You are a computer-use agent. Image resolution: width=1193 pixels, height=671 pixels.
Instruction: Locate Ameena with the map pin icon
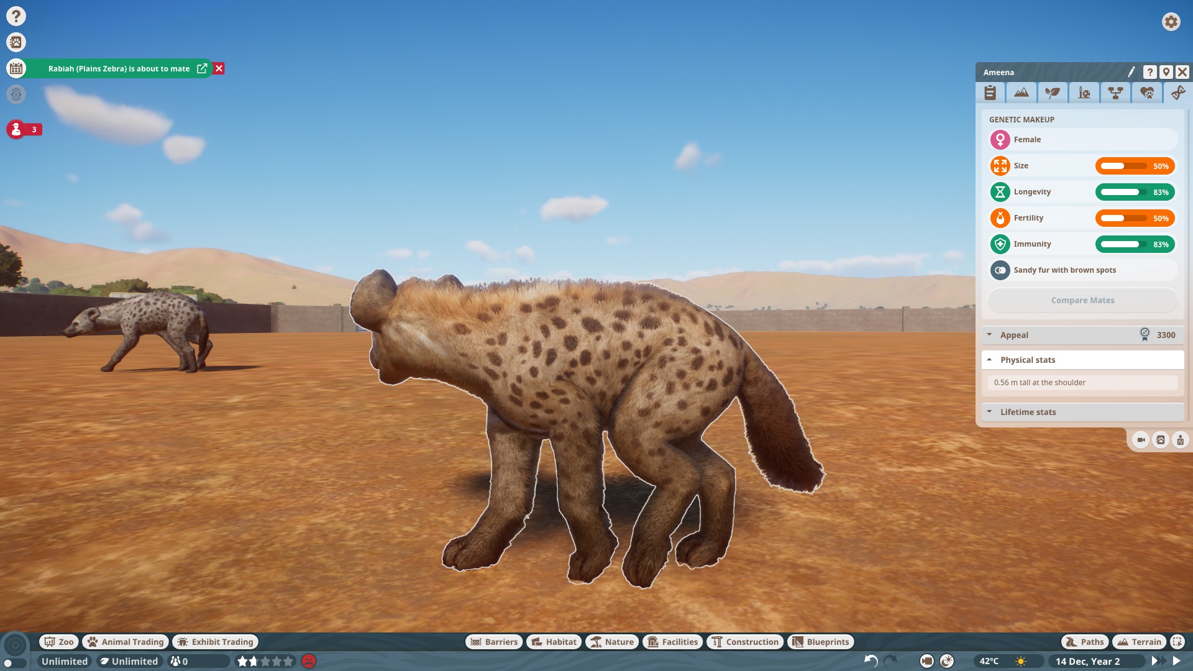(1166, 72)
